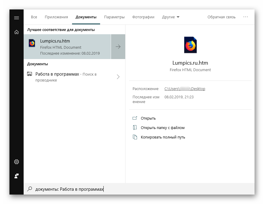Switch to the Параметры tab
Viewport: 264px width, 204px height.
114,17
